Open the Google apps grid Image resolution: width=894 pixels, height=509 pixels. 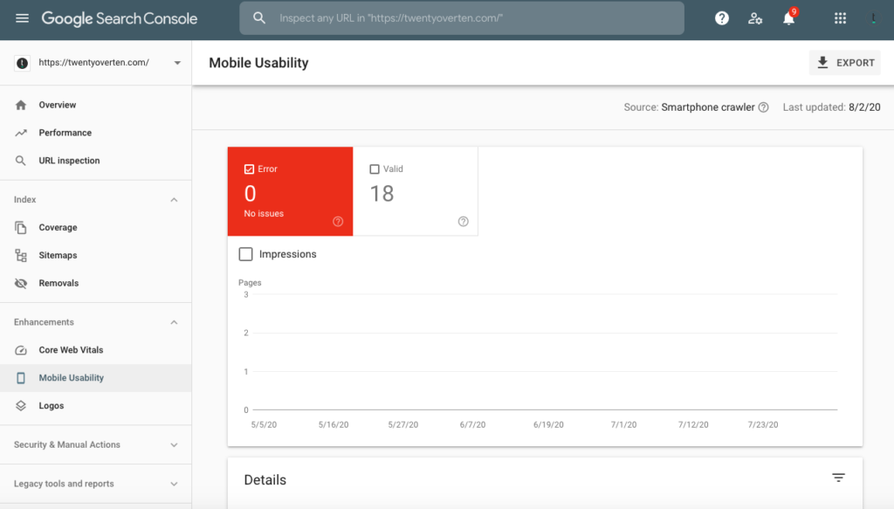840,18
